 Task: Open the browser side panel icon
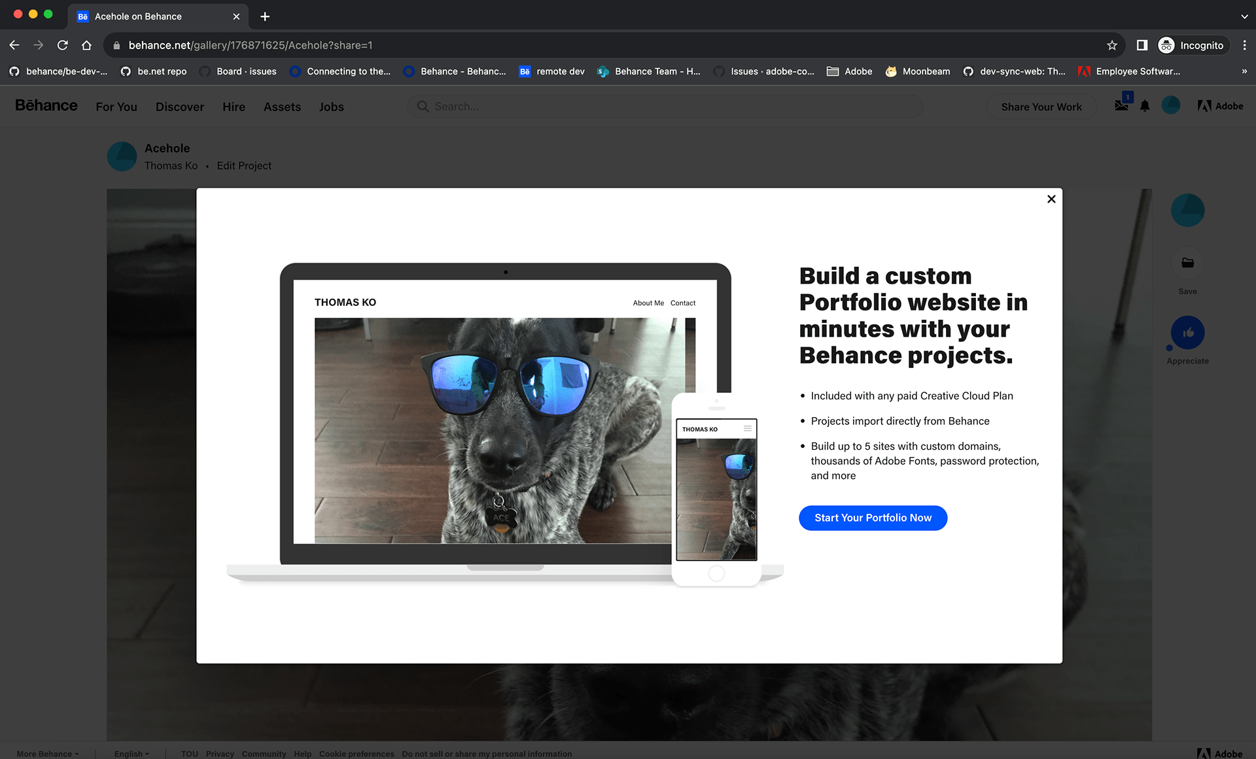pyautogui.click(x=1142, y=45)
